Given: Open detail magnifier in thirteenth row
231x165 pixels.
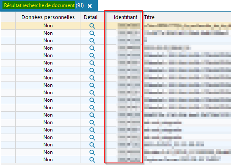Looking at the screenshot, I should tap(92, 115).
